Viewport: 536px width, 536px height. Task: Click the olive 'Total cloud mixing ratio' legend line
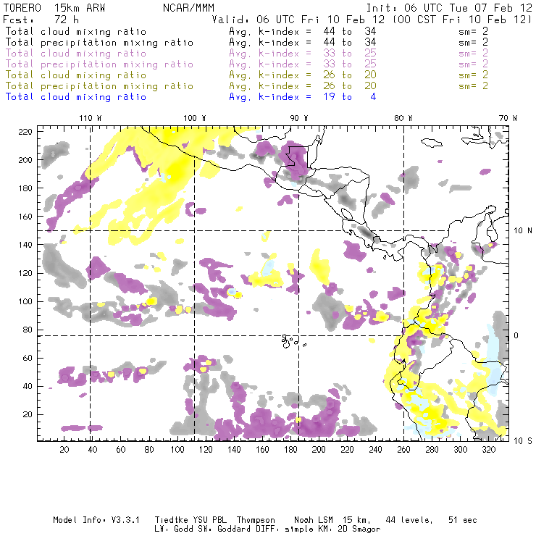click(x=76, y=75)
